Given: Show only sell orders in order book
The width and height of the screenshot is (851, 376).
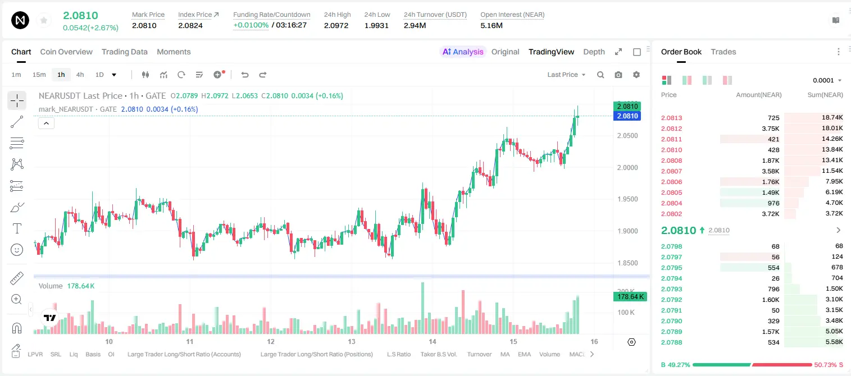Looking at the screenshot, I should [727, 80].
